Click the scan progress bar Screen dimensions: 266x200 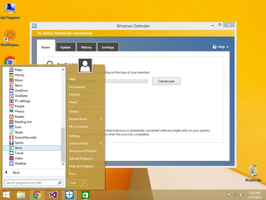pos(126,81)
